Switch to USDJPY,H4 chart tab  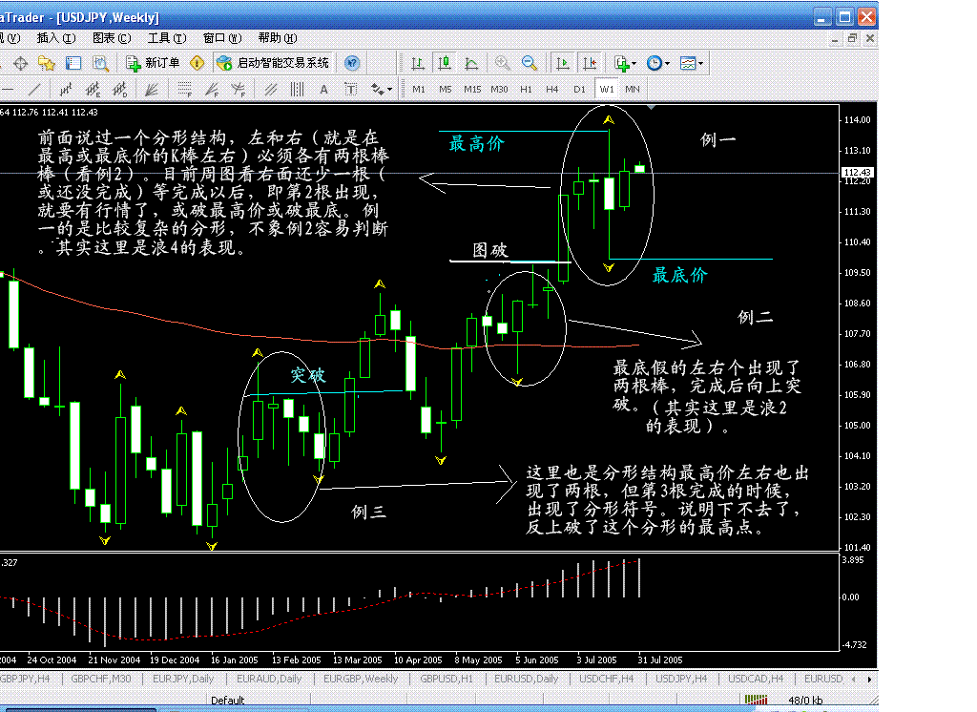[x=681, y=679]
